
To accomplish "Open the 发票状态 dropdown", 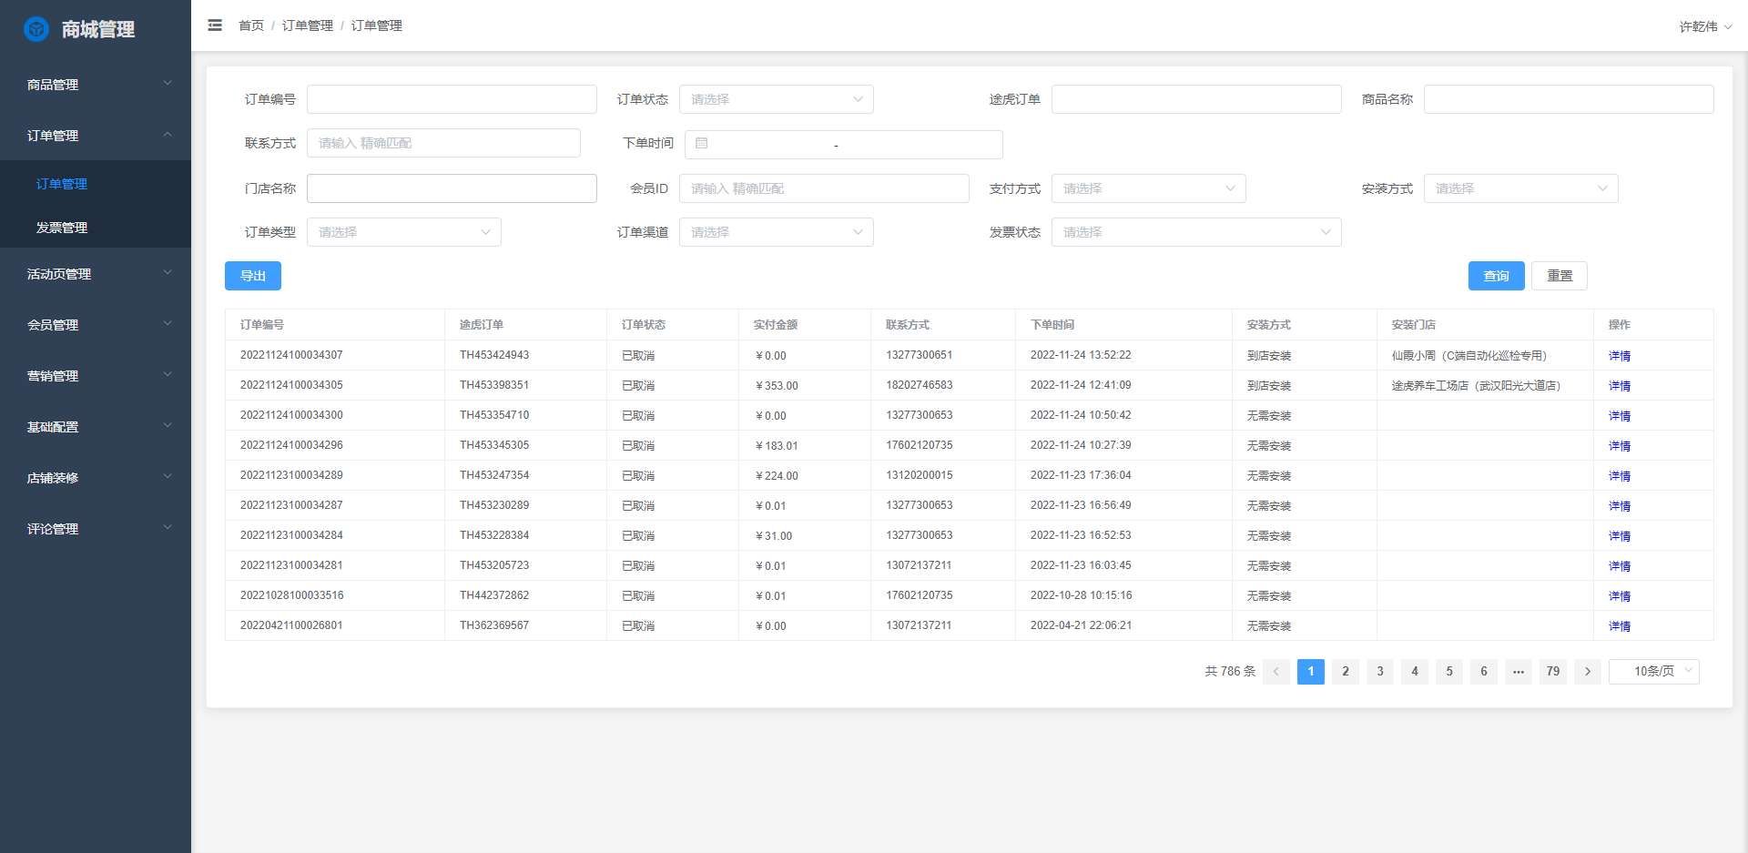I will point(1196,232).
